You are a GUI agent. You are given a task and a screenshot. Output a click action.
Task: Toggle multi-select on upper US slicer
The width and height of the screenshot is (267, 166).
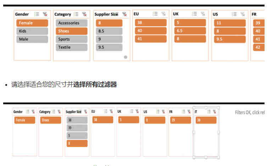click(x=234, y=14)
